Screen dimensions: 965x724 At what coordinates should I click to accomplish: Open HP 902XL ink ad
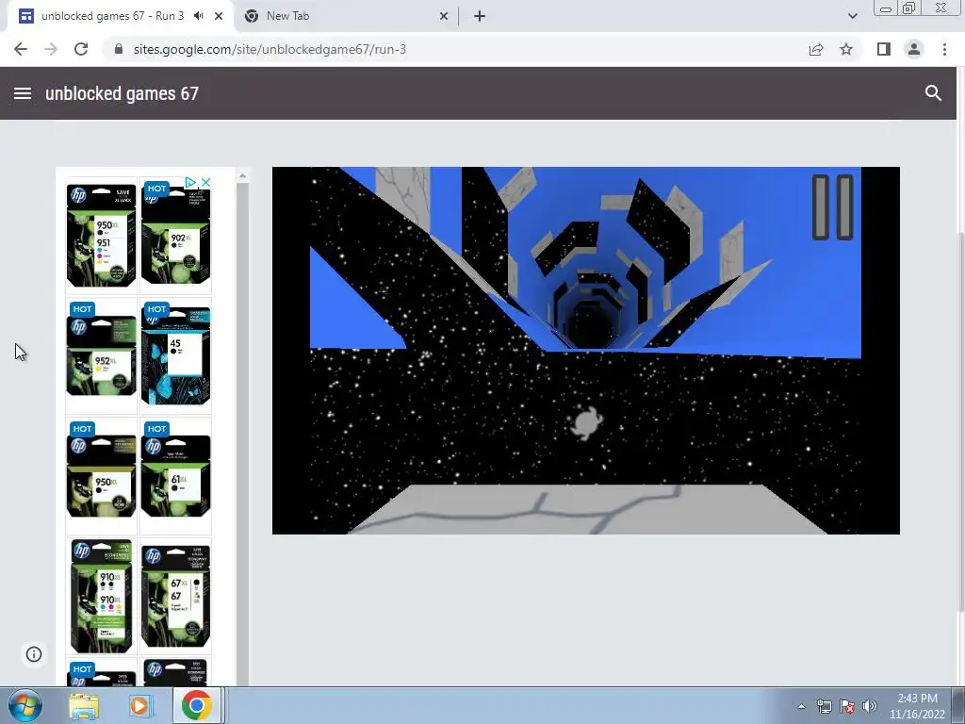(176, 236)
